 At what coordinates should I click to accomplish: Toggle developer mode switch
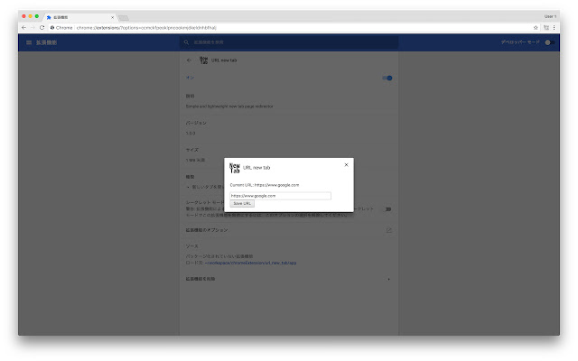coord(550,42)
